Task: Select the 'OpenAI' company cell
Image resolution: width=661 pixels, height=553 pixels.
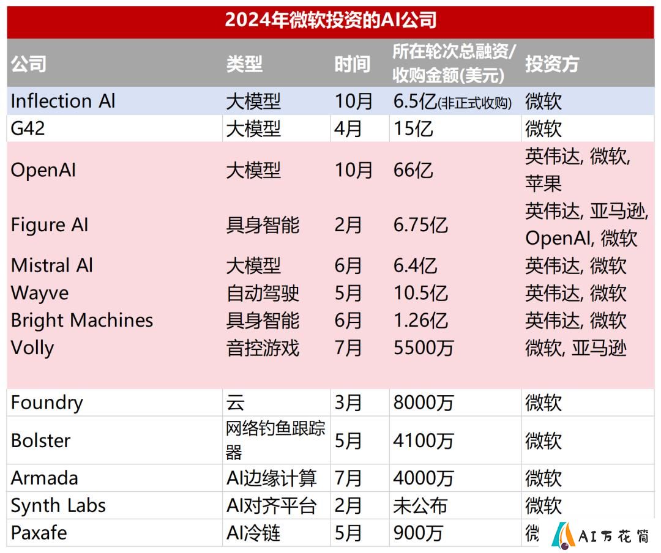Action: pos(43,170)
